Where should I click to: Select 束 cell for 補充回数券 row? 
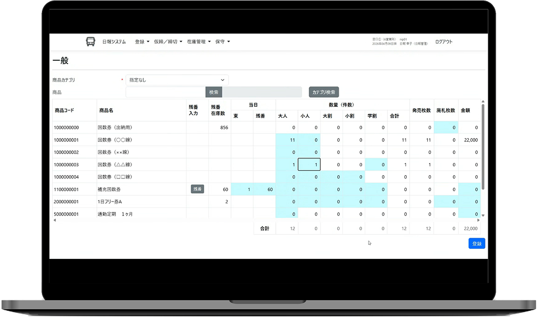coord(242,189)
